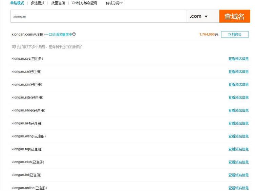Image resolution: width=255 pixels, height=191 pixels.
Task: View domain info for xiongan.club
Action: (x=238, y=162)
